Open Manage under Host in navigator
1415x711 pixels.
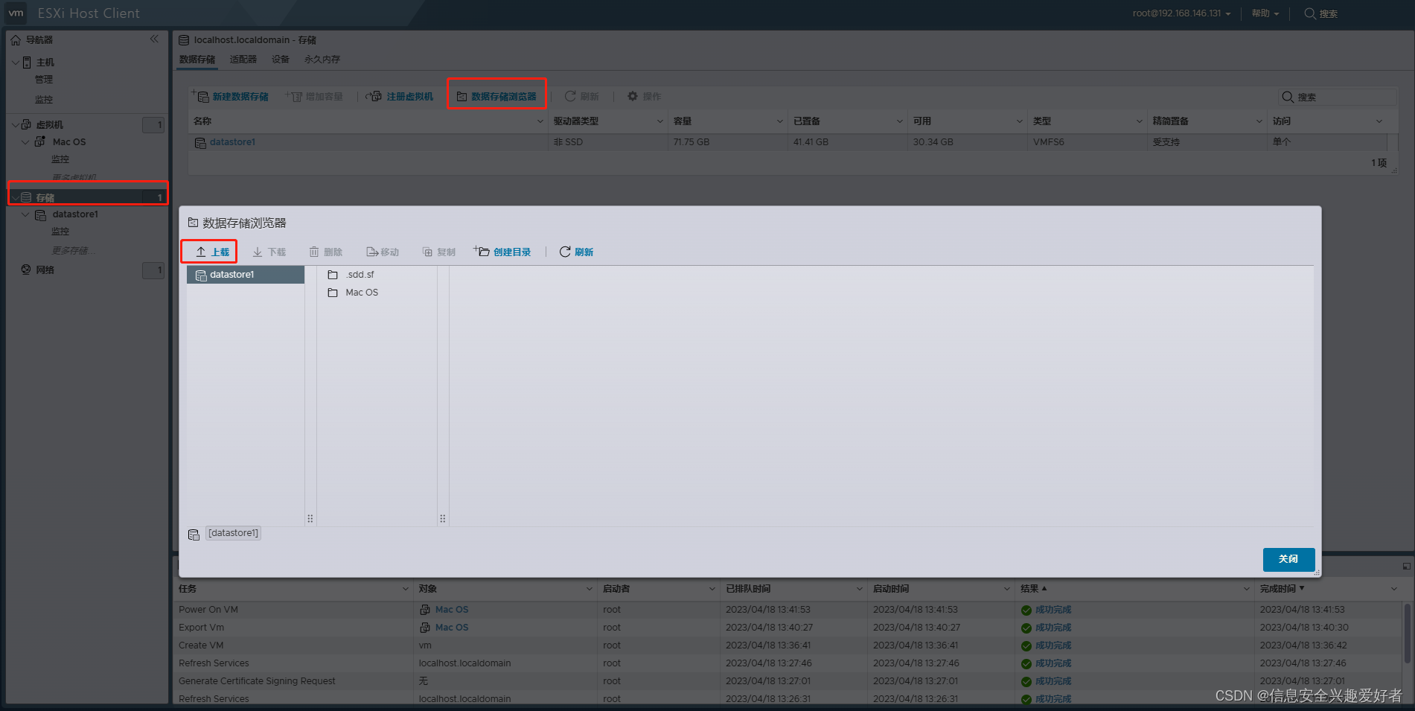(44, 80)
